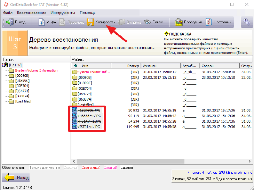Open Поиск binoculars search tool

[x=147, y=22]
